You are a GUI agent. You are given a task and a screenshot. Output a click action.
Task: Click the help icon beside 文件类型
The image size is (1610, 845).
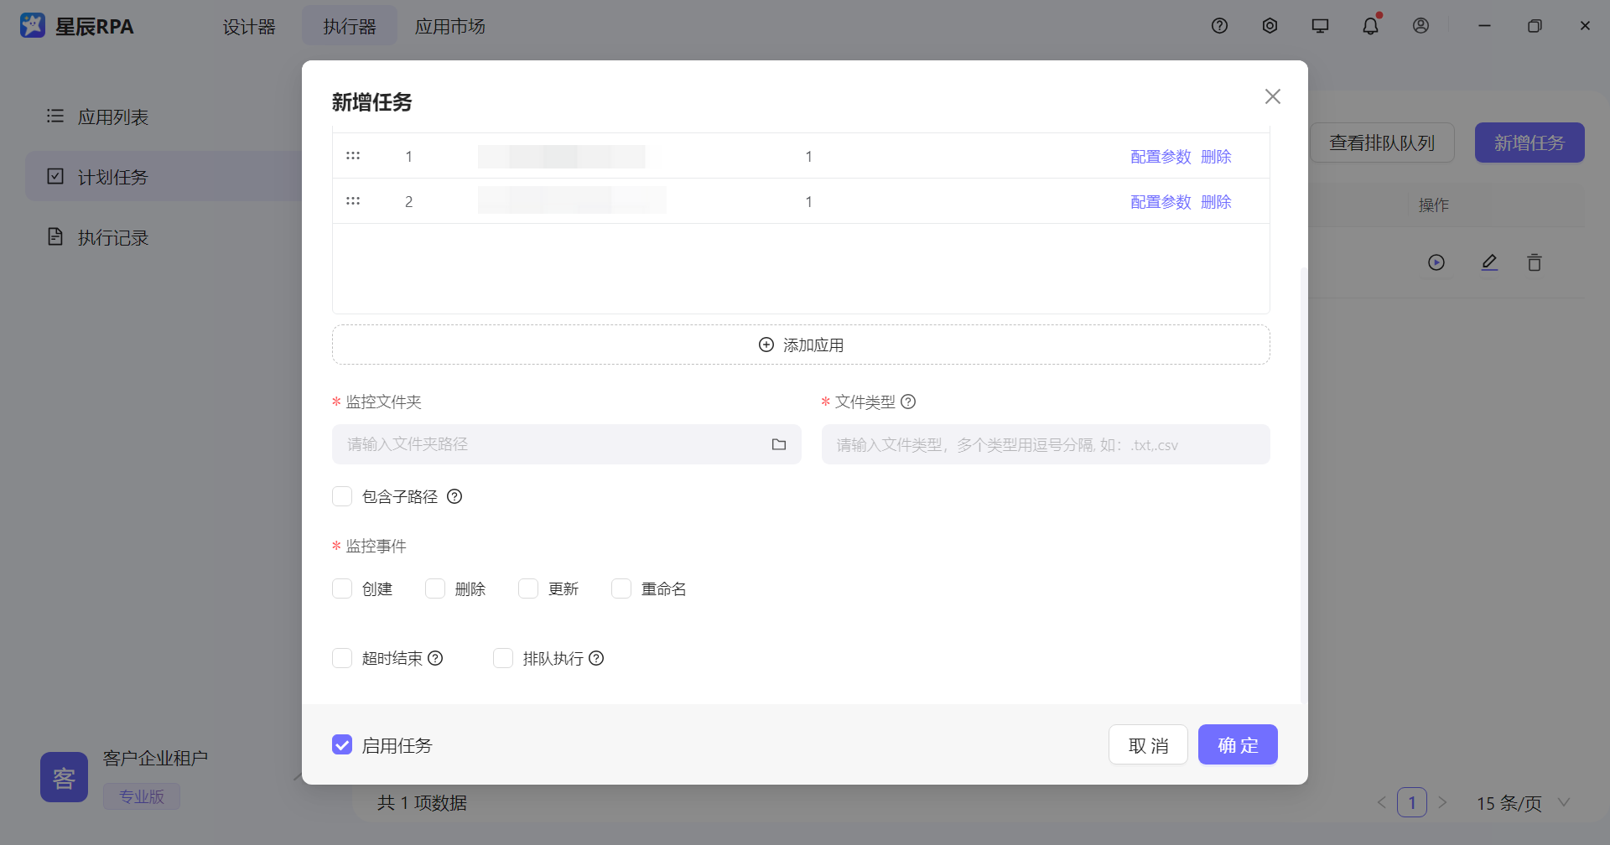(908, 402)
